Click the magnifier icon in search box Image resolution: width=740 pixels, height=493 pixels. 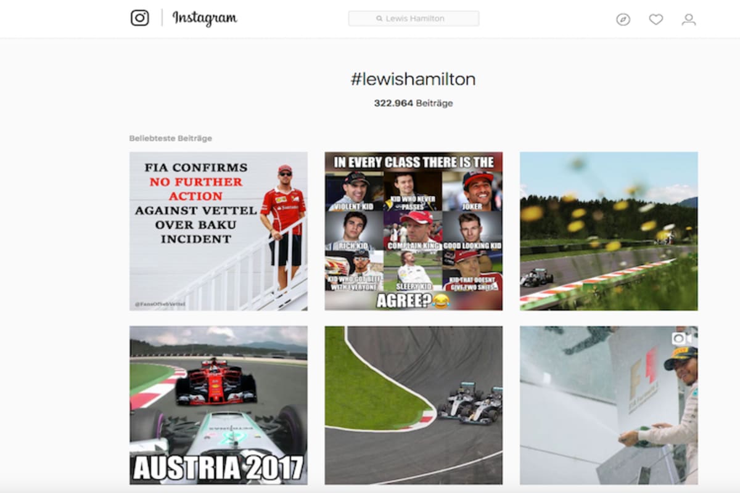tap(380, 18)
